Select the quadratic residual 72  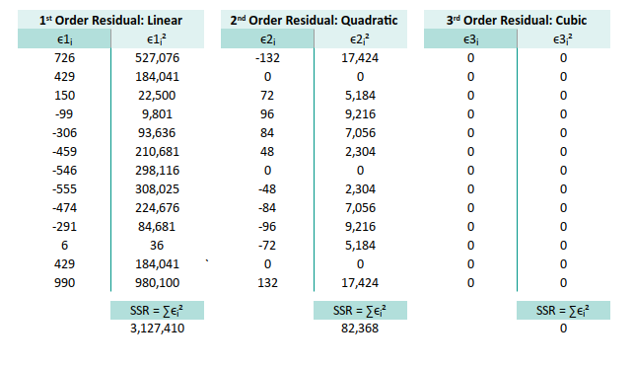267,96
